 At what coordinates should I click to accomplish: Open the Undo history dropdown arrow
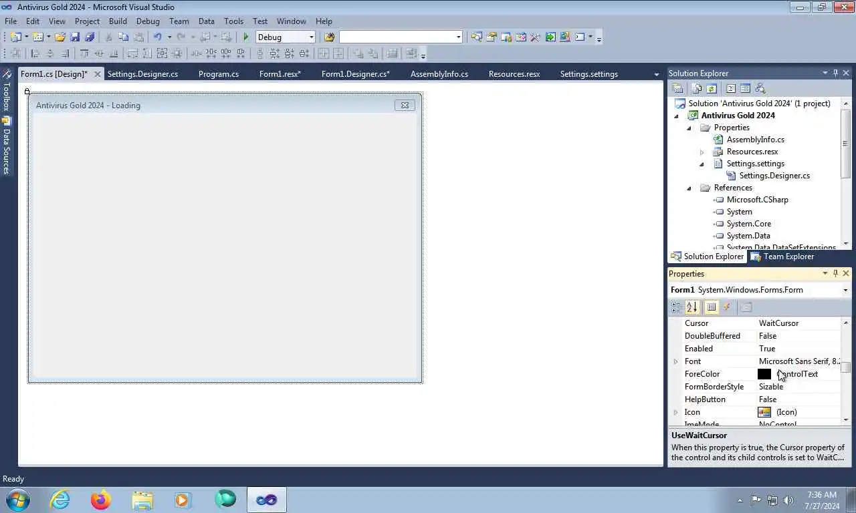pos(169,37)
